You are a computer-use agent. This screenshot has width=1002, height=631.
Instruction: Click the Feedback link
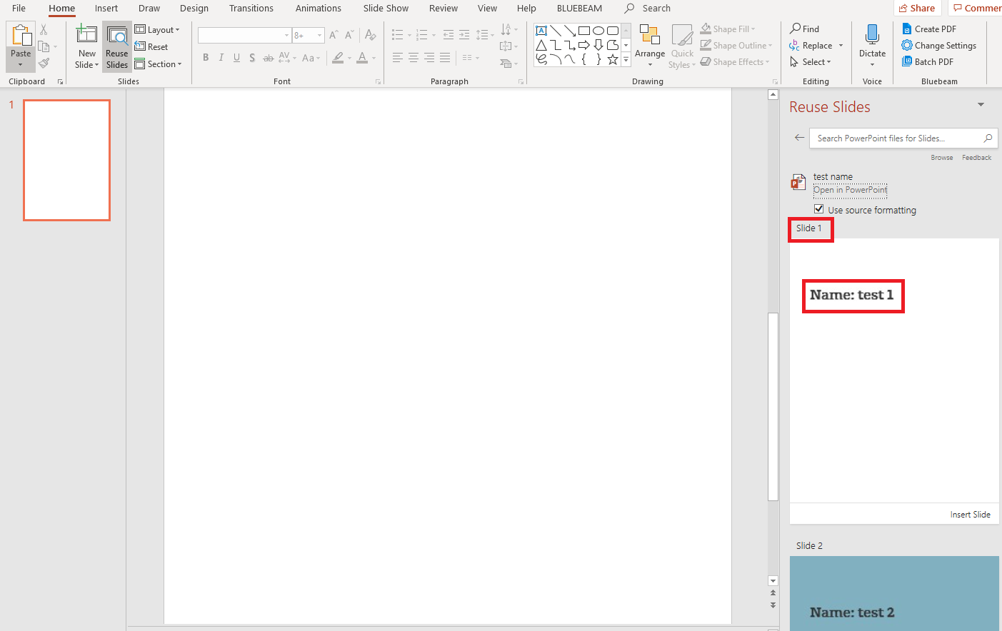coord(976,157)
